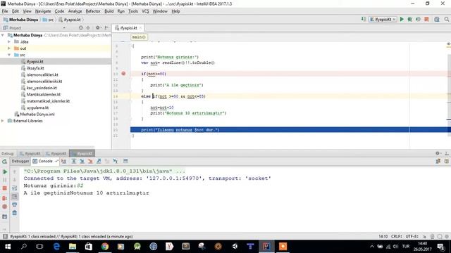Toggle soft-wrap in the console sidebar
451x253 pixels.
tap(14, 188)
